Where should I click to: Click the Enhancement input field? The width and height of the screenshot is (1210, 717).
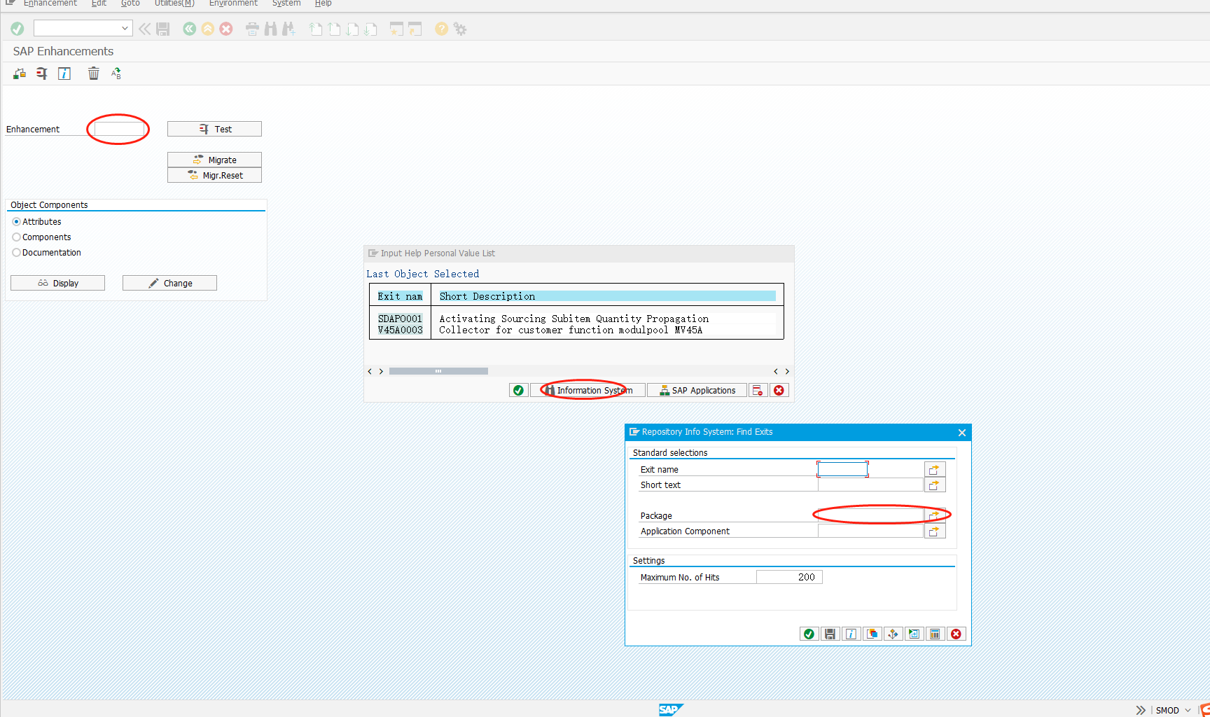pyautogui.click(x=119, y=129)
